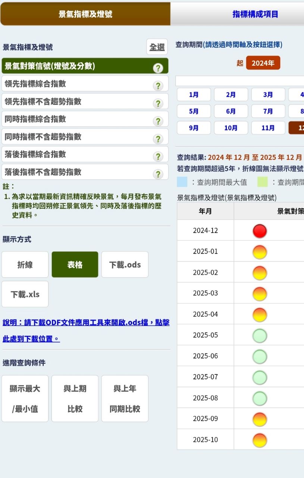Select the 景氣指標及燈號 tab
304x478 pixels.
pos(85,14)
